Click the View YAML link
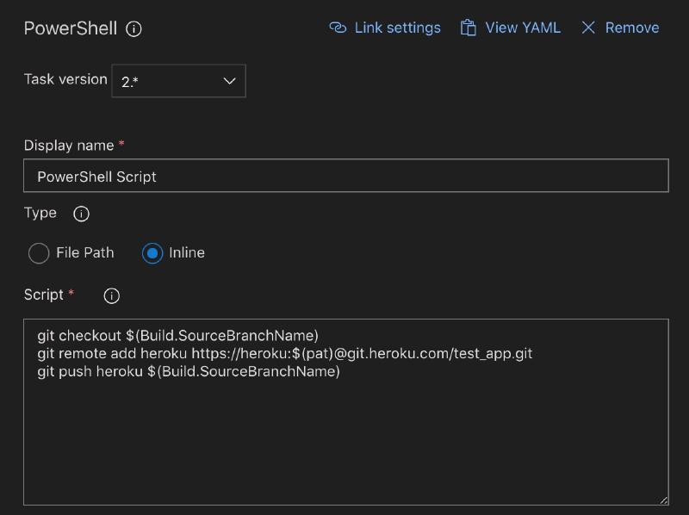This screenshot has width=689, height=515. coord(521,27)
